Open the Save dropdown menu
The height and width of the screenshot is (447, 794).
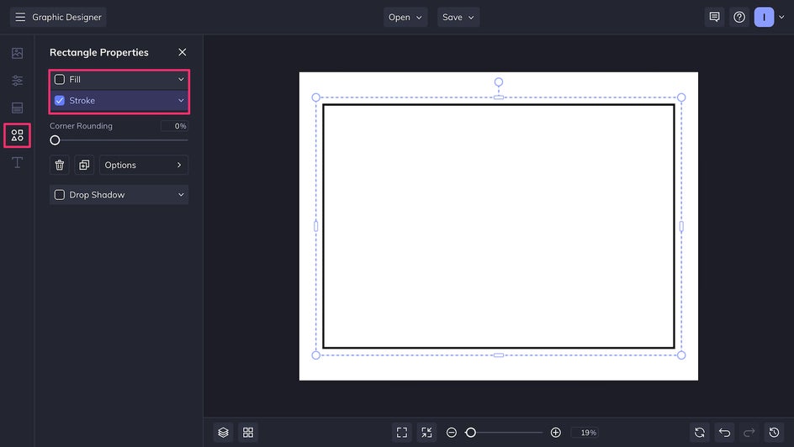point(458,17)
